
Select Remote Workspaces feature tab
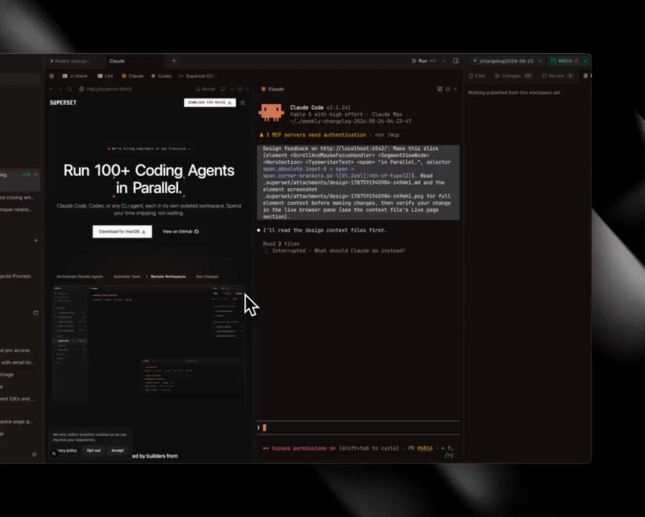[x=168, y=276]
